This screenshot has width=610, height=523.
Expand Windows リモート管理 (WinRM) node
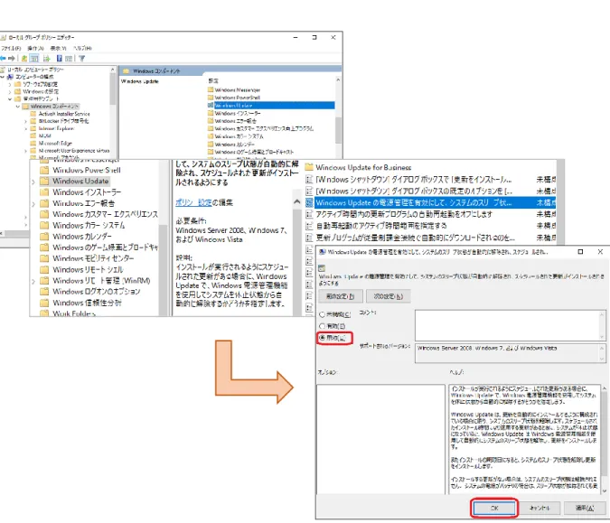33,281
